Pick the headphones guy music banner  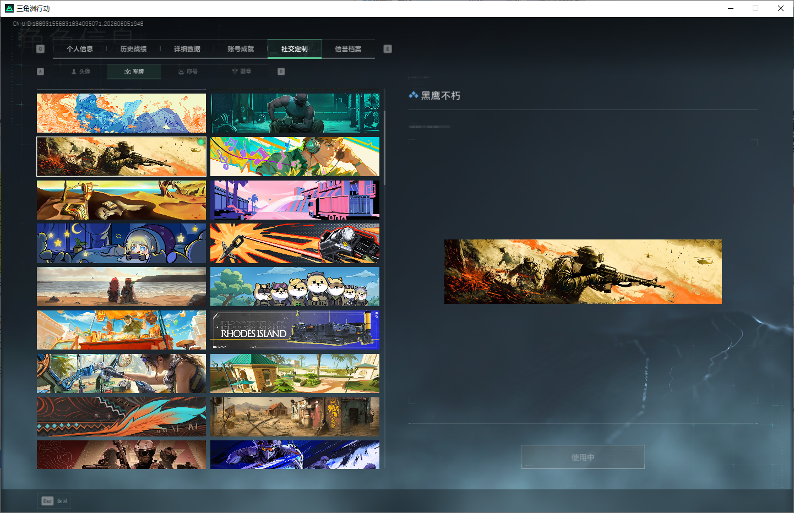tap(295, 157)
